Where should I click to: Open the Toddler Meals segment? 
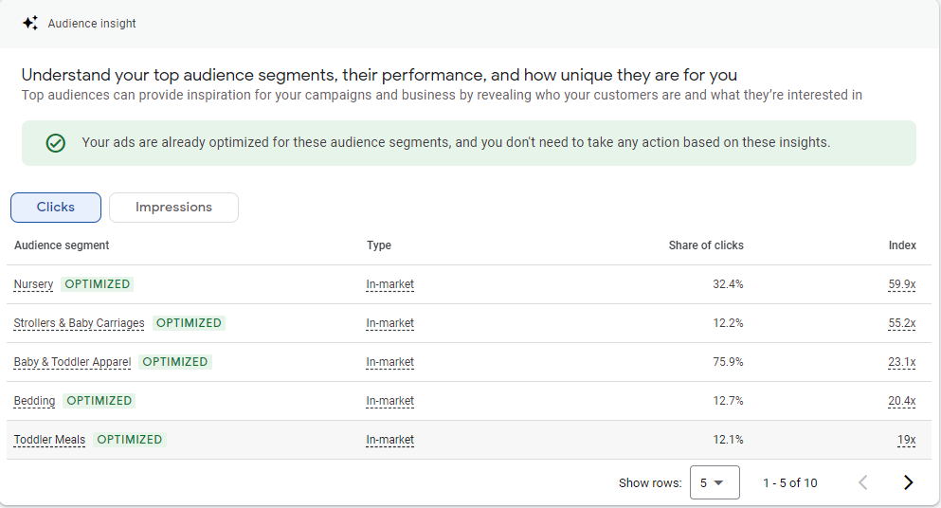50,440
